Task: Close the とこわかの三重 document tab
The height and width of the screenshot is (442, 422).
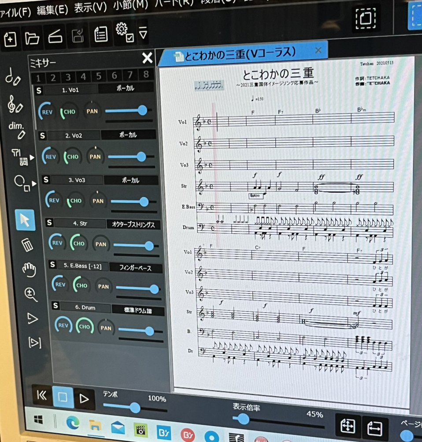Action: pos(318,50)
